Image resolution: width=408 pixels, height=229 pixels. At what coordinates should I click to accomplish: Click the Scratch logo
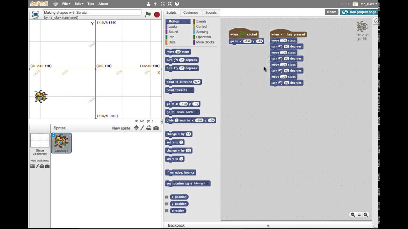click(x=39, y=4)
